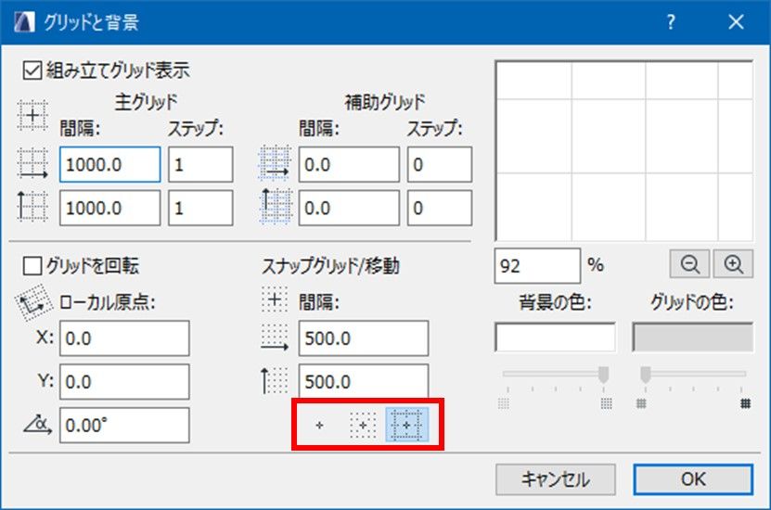Click the 主グリッド heading text
771x510 pixels.
(146, 102)
